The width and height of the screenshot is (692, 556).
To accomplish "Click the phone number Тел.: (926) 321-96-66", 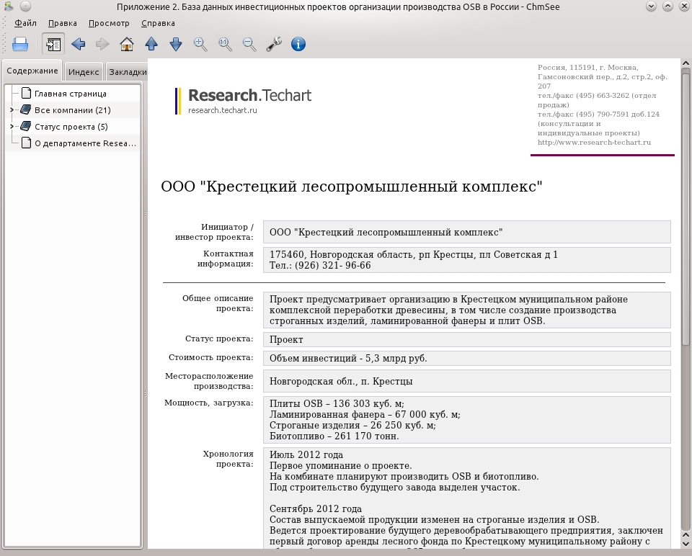I will [320, 266].
